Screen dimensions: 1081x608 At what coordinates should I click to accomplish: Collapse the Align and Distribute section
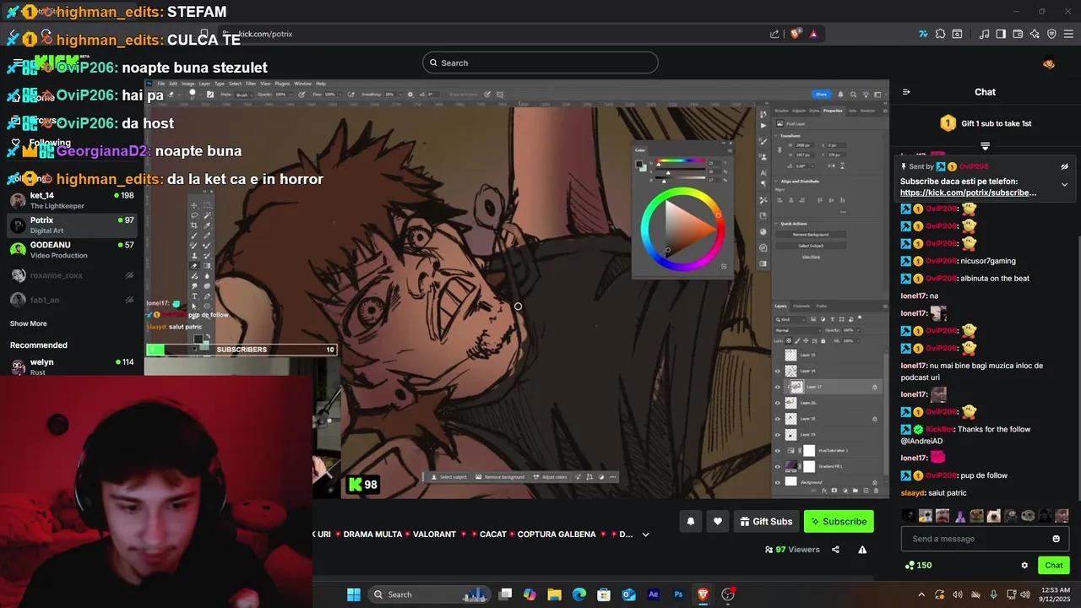point(775,181)
